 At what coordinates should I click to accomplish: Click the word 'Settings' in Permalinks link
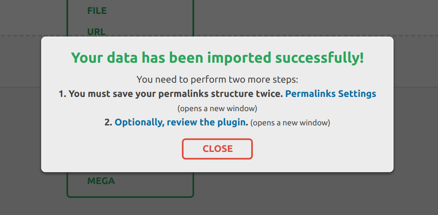pos(357,94)
